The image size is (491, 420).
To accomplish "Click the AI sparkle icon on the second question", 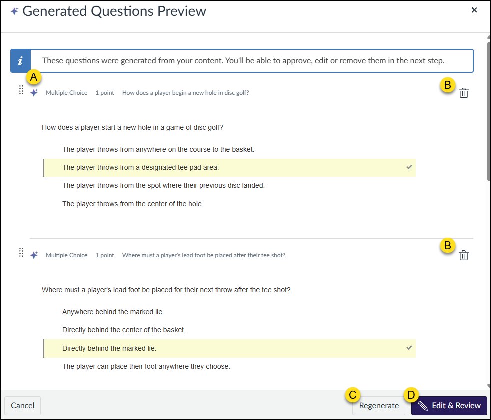I will (x=33, y=255).
